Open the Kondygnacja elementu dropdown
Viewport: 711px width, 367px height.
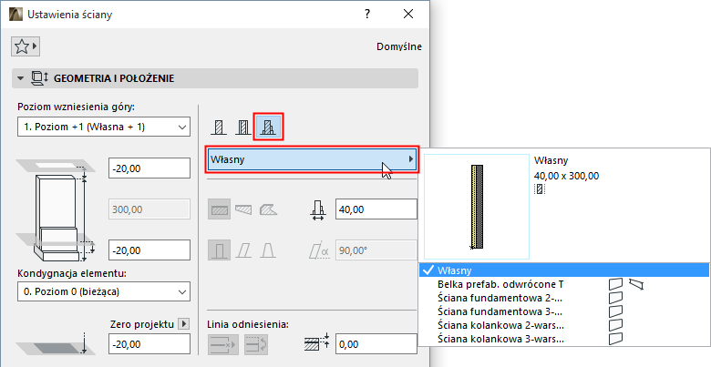pos(104,291)
